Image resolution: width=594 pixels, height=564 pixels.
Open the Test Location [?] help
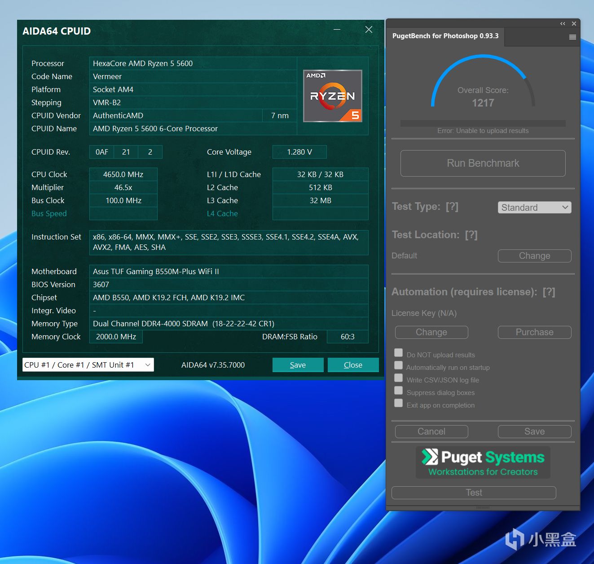471,235
